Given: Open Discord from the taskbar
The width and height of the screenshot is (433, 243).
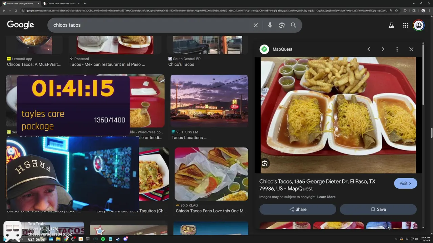Looking at the screenshot, I should pos(126,239).
